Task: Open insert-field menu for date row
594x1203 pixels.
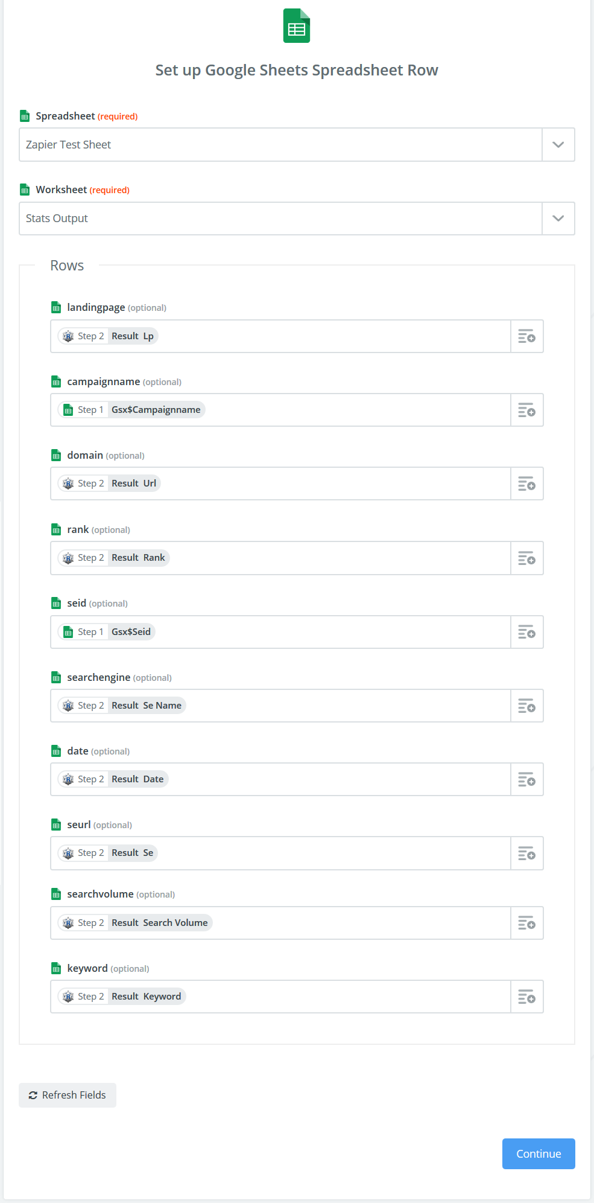Action: pos(526,780)
